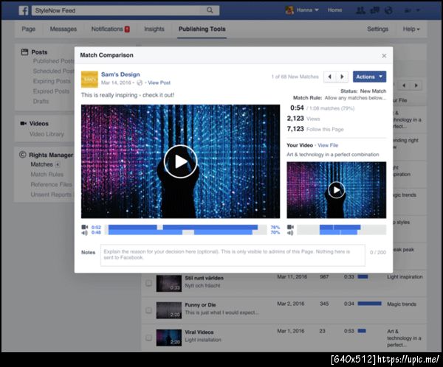Click the Rights Manager copyright icon

23,155
